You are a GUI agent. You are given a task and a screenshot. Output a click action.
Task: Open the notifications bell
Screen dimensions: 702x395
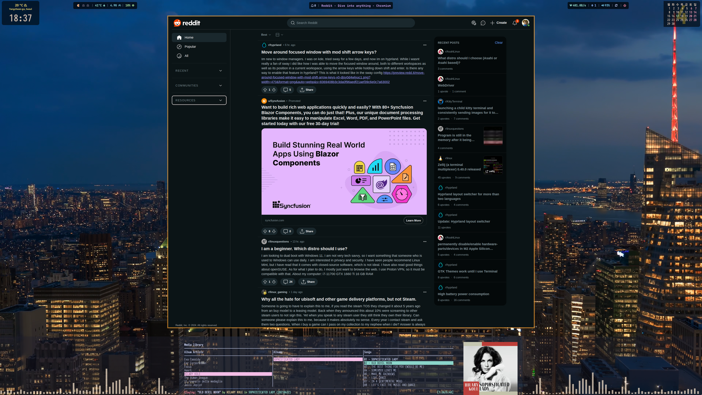pos(514,23)
